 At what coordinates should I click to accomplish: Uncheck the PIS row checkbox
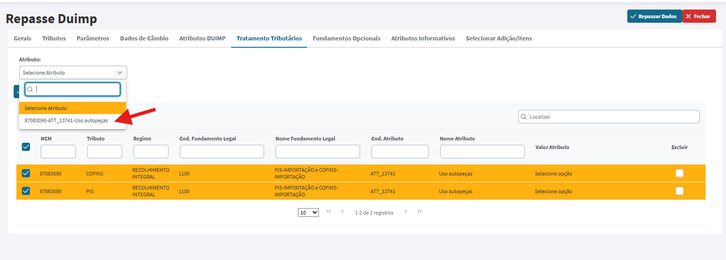click(26, 191)
